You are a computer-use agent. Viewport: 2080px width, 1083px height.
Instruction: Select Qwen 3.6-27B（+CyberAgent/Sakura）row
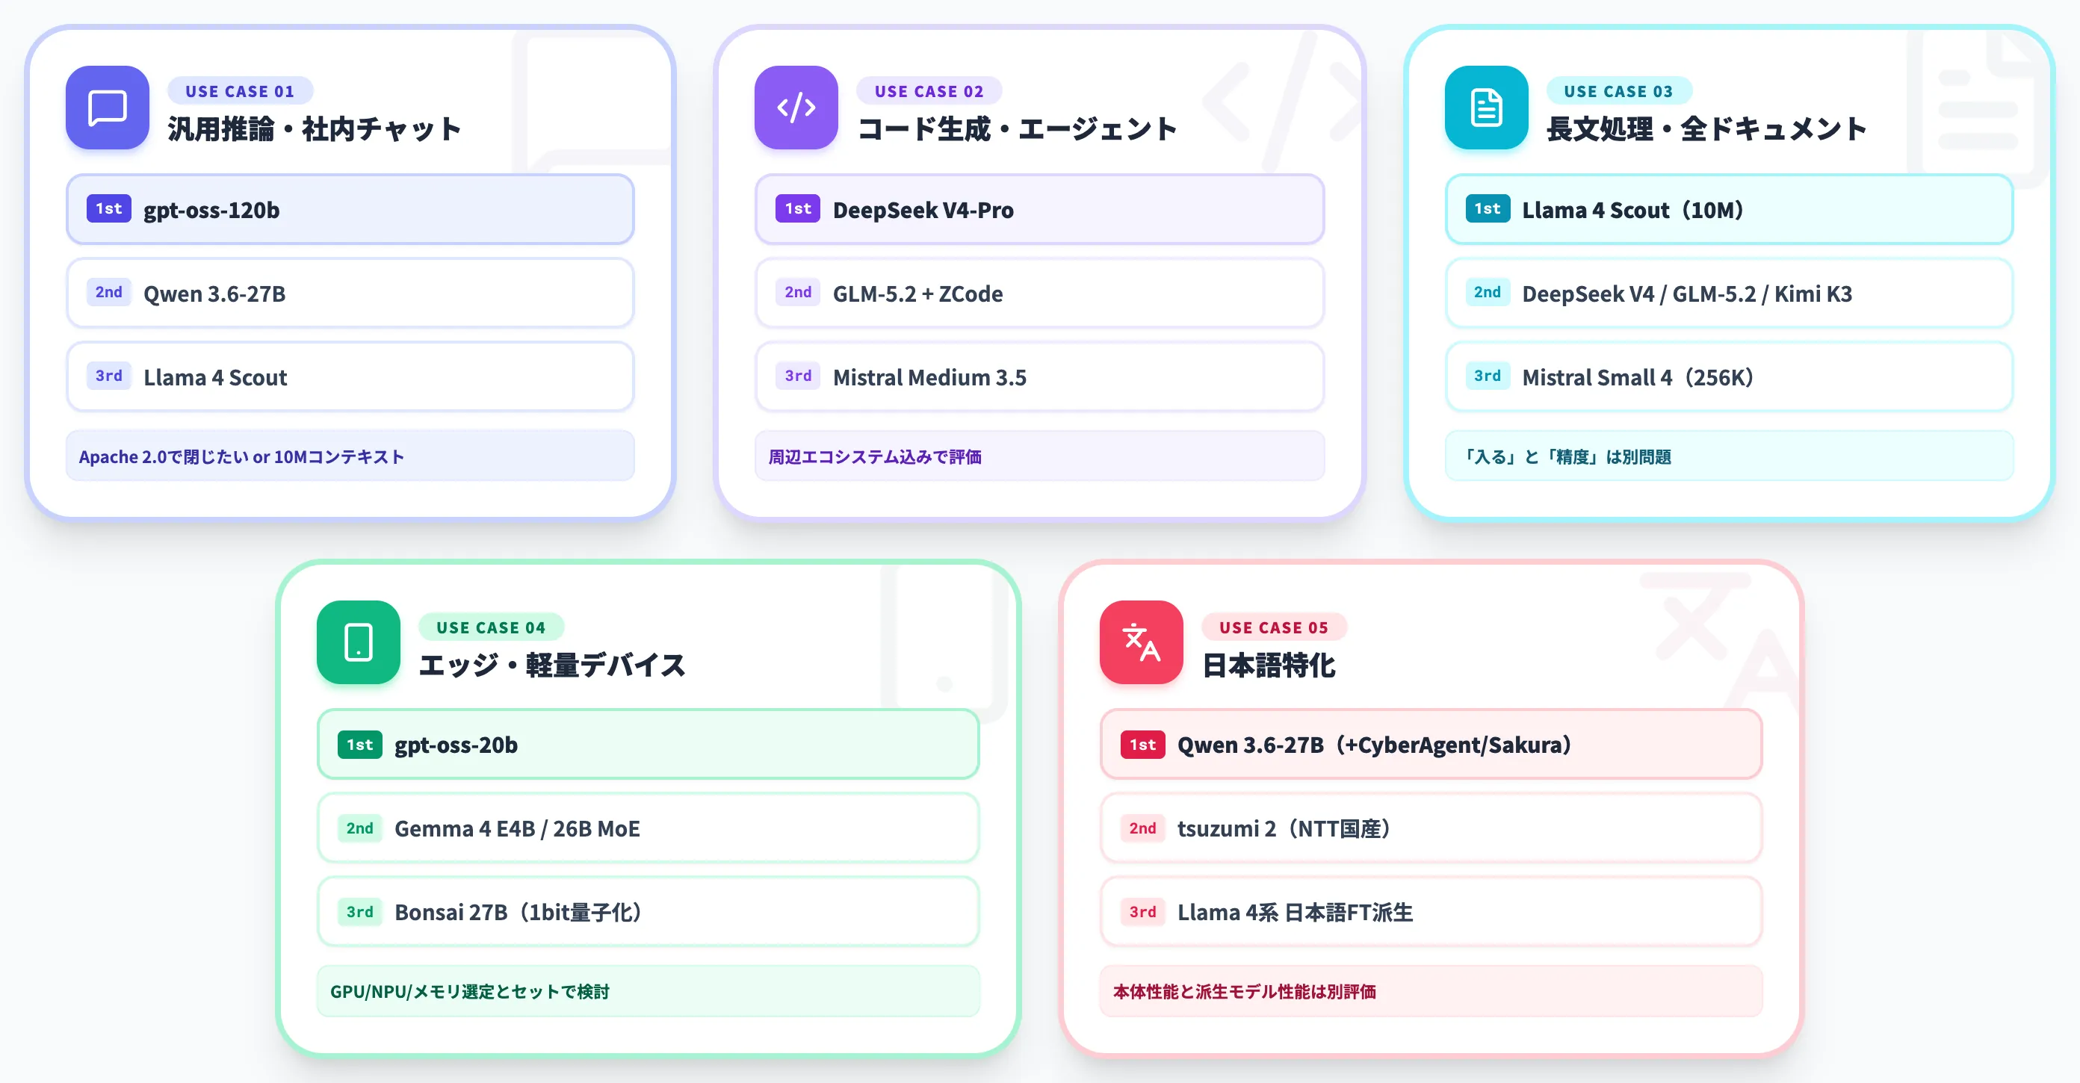(1431, 745)
